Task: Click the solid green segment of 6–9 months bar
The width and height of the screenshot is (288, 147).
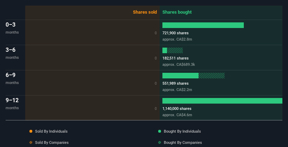Action: point(180,76)
